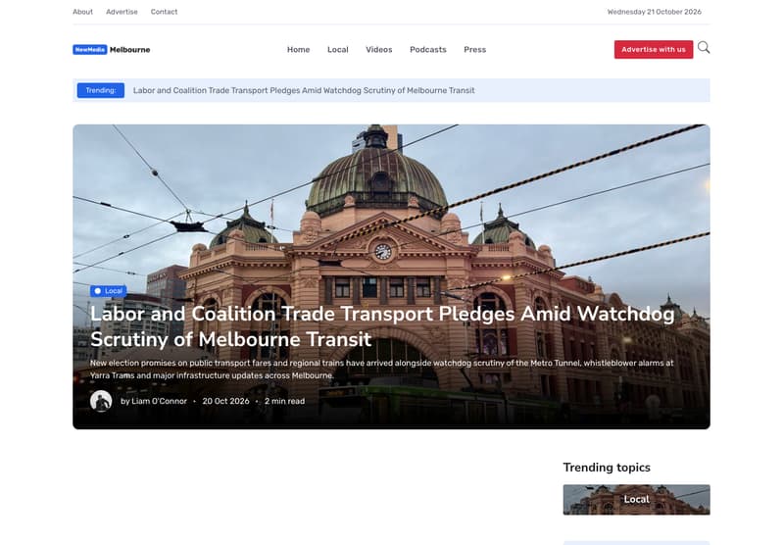The width and height of the screenshot is (784, 545).
Task: Open the Videos navigation item
Action: pyautogui.click(x=379, y=49)
